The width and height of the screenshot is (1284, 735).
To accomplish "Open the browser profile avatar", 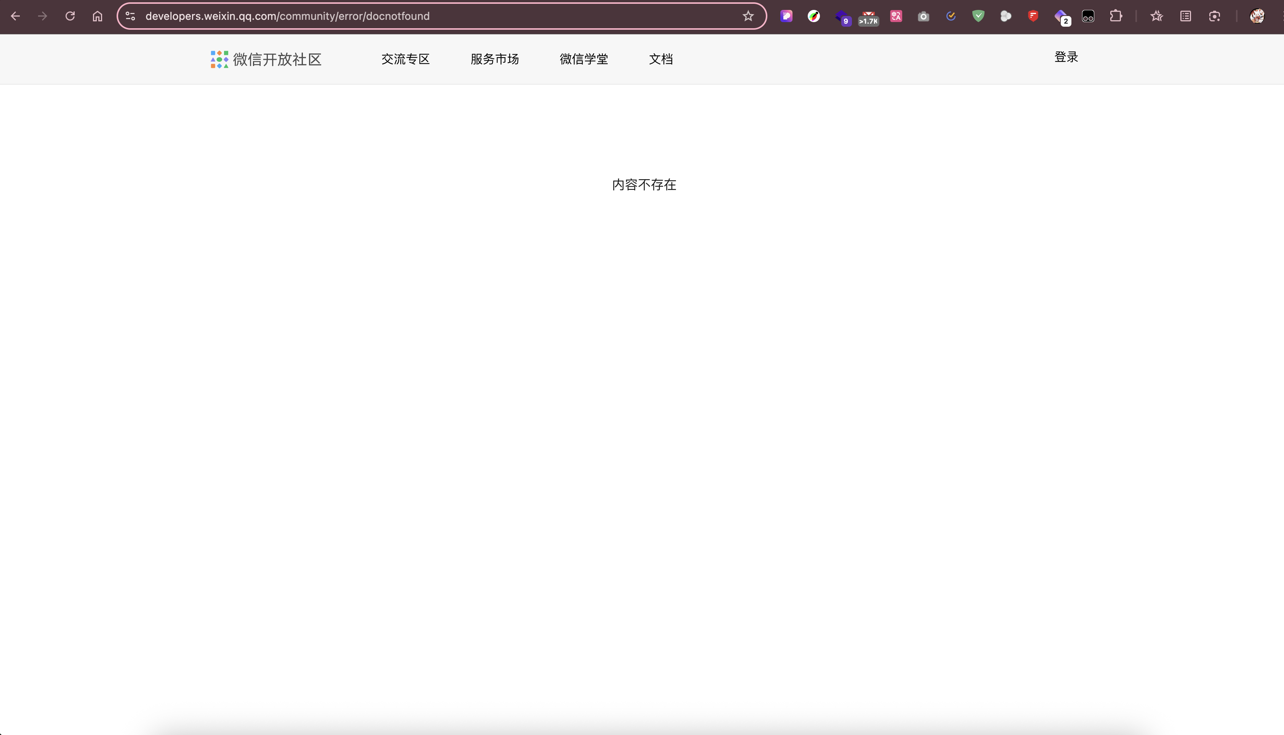I will click(1257, 16).
